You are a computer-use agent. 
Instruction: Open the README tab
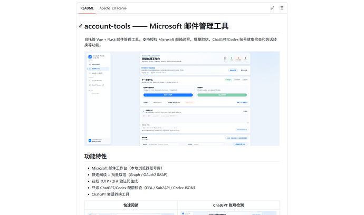pyautogui.click(x=87, y=8)
